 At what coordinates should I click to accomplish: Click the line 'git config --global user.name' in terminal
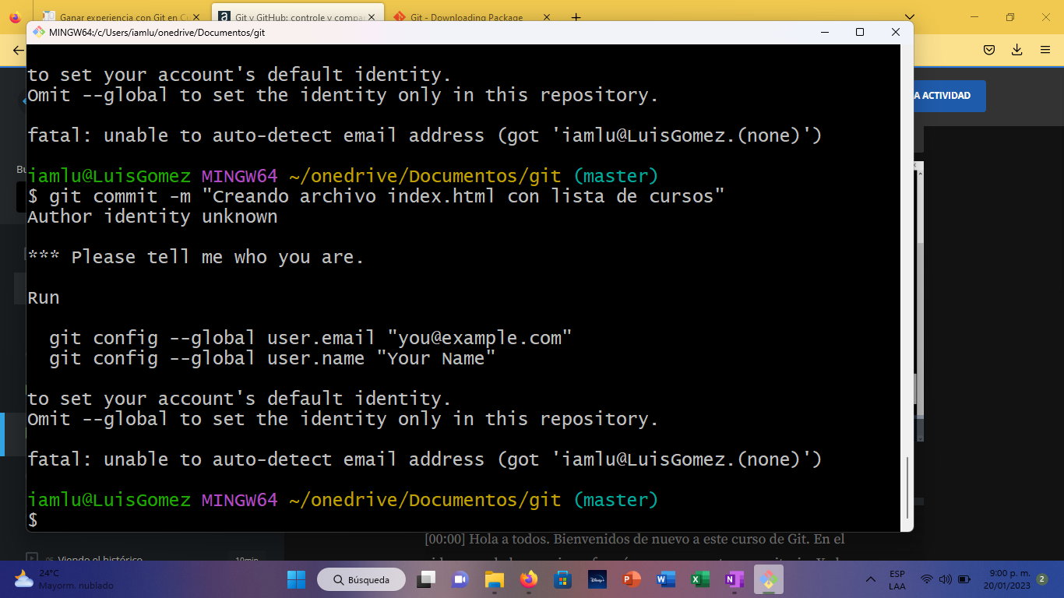(x=273, y=358)
